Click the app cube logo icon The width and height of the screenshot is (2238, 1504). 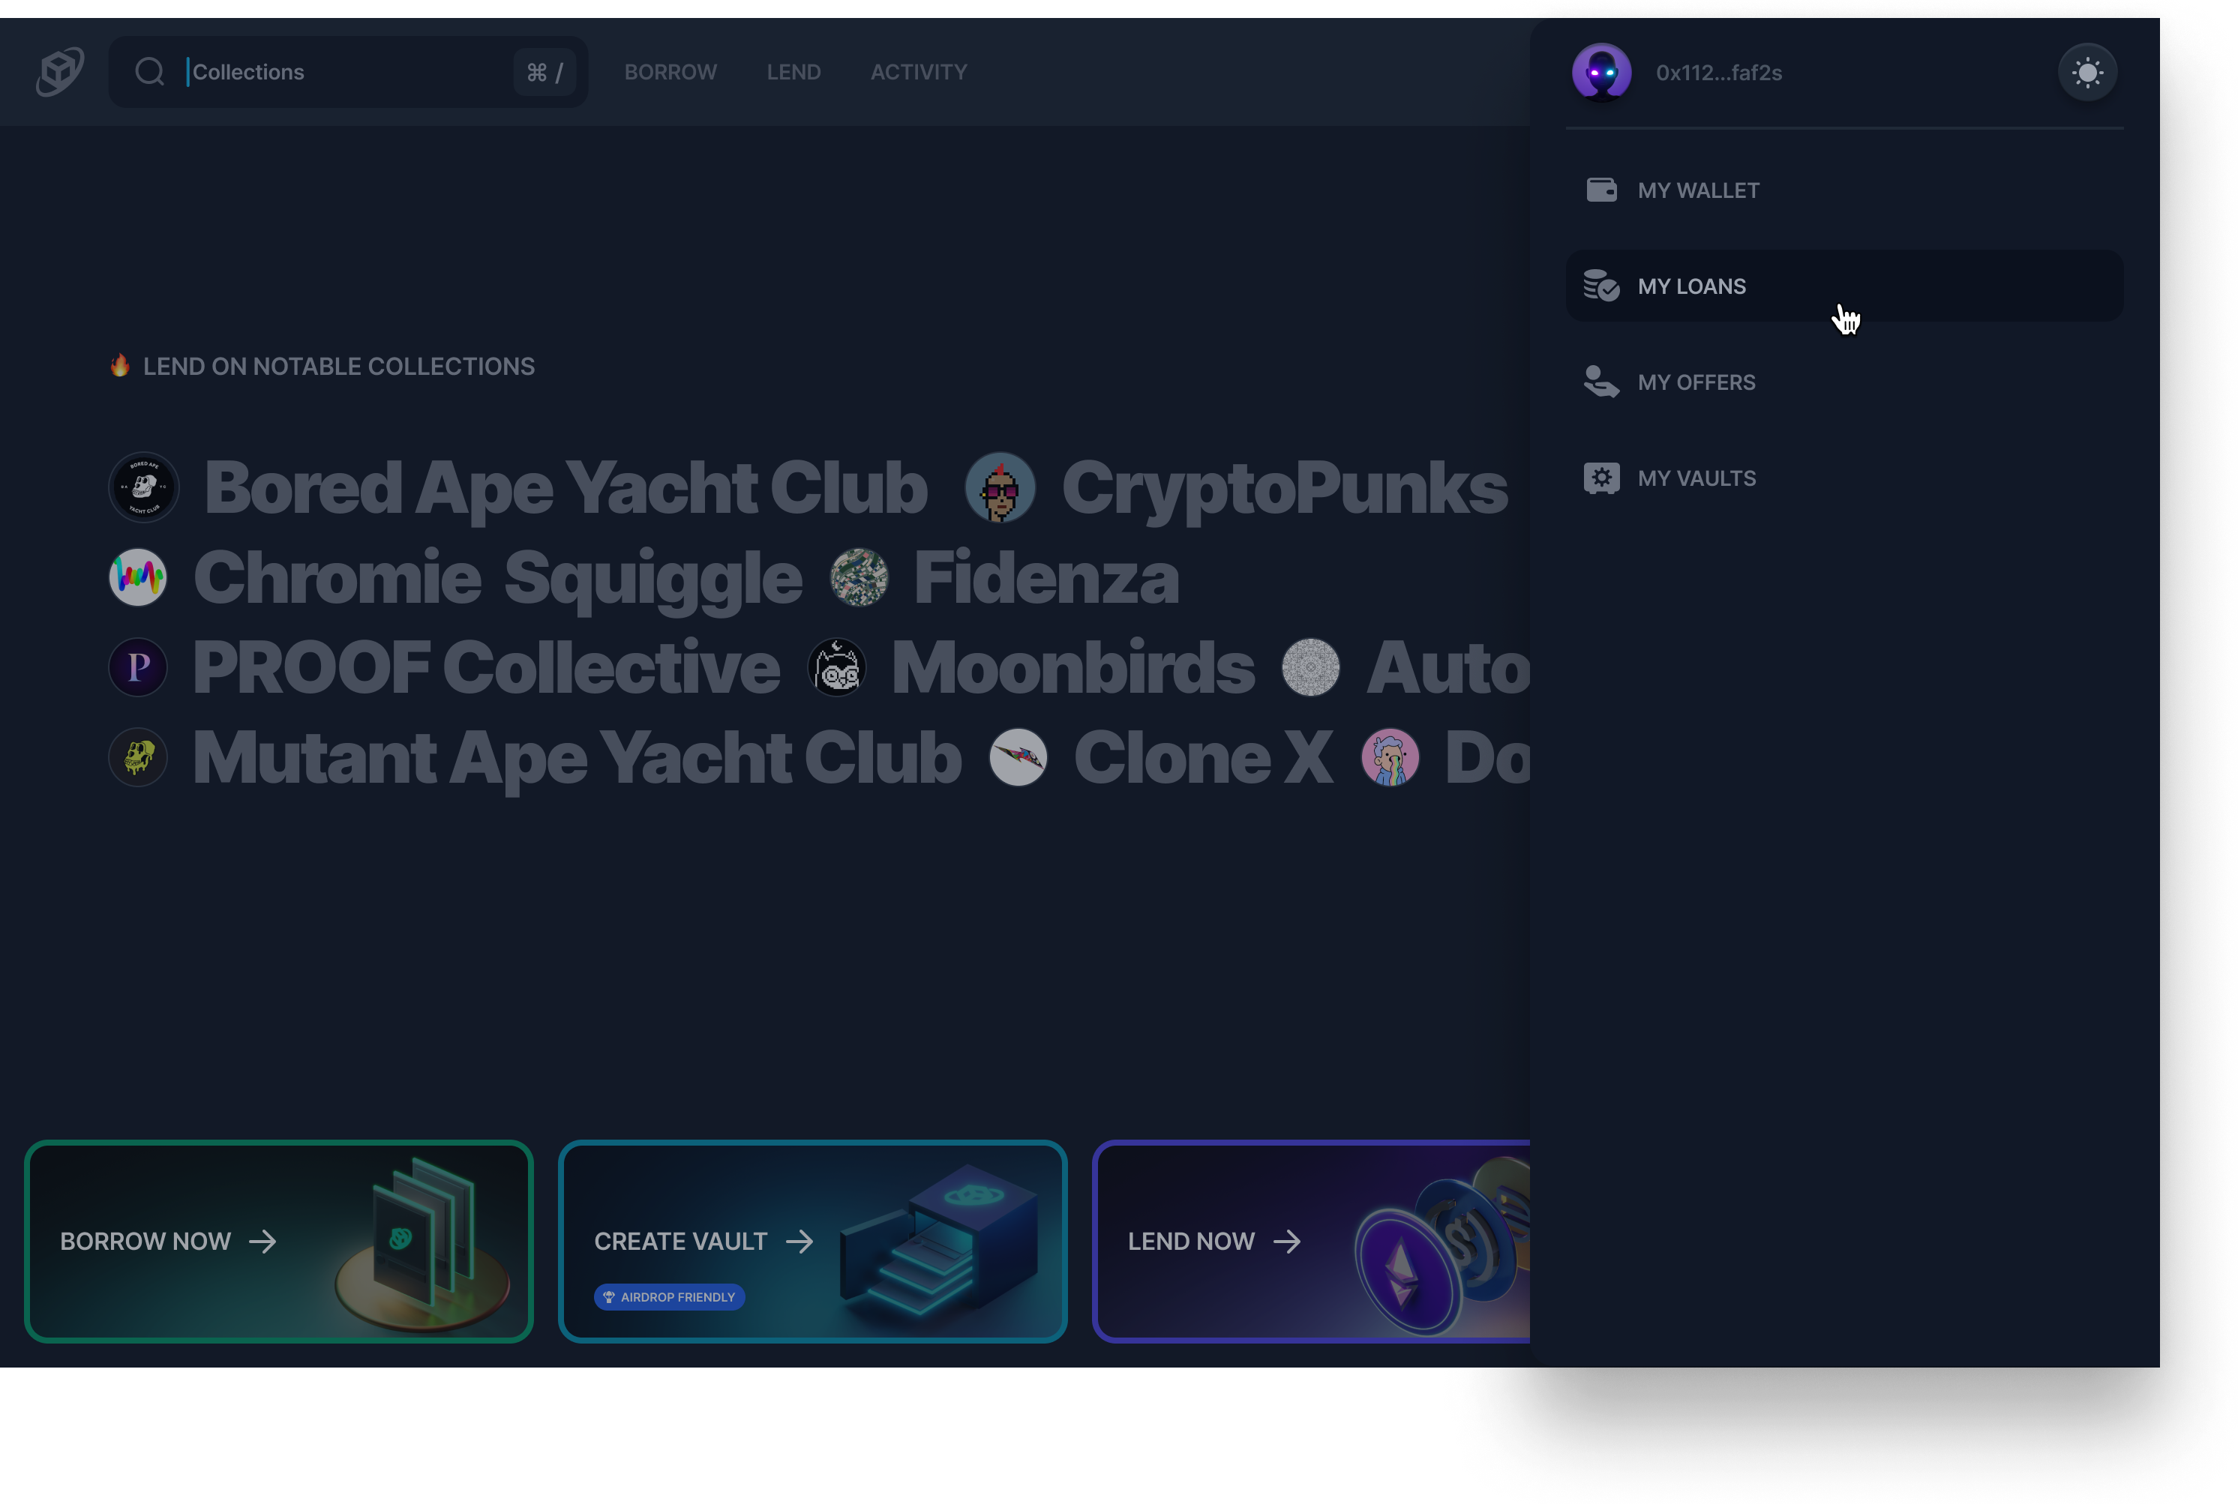click(61, 72)
